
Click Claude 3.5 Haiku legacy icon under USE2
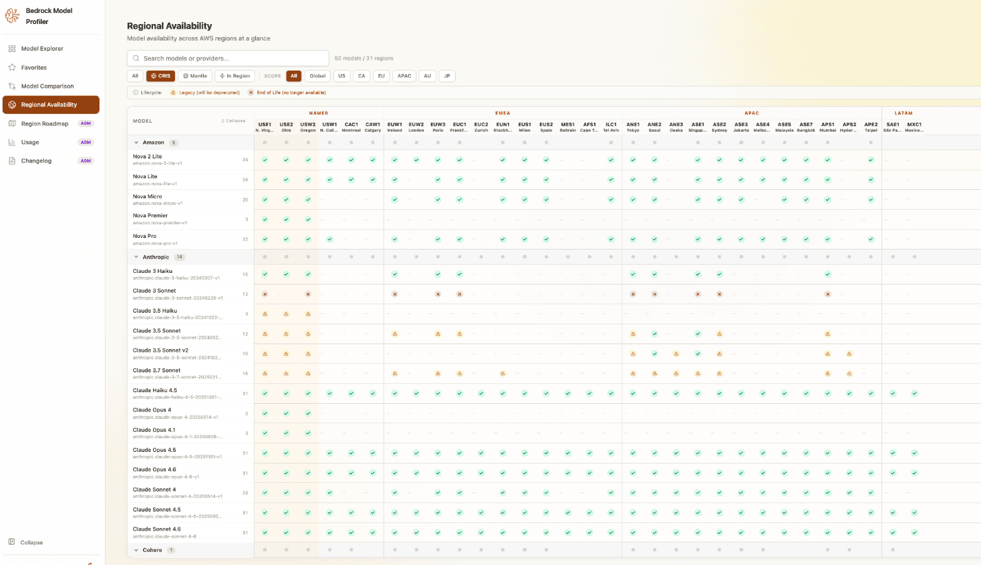coord(286,314)
